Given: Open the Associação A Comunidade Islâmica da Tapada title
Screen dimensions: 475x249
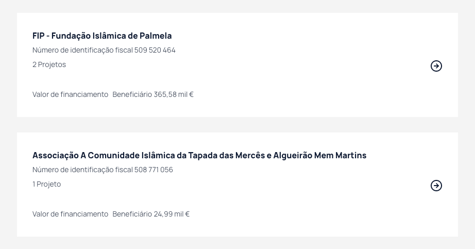Looking at the screenshot, I should pyautogui.click(x=199, y=155).
